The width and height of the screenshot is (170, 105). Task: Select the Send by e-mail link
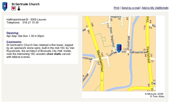pos(131,8)
